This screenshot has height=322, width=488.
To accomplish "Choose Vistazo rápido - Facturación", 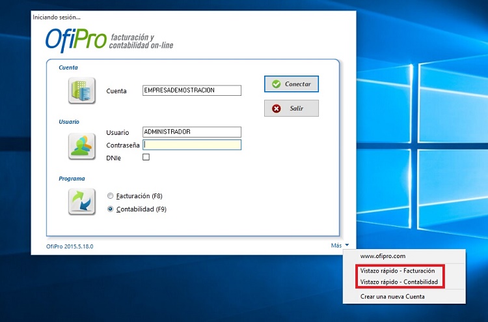I will pyautogui.click(x=397, y=270).
